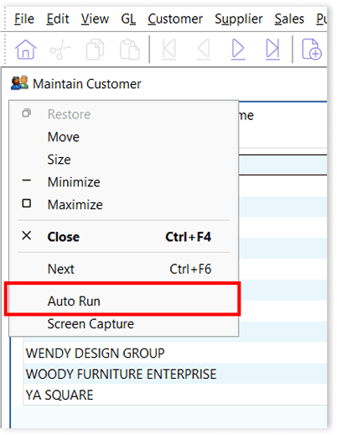Click the Maintain Customer window icon
This screenshot has width=337, height=435.
[19, 83]
